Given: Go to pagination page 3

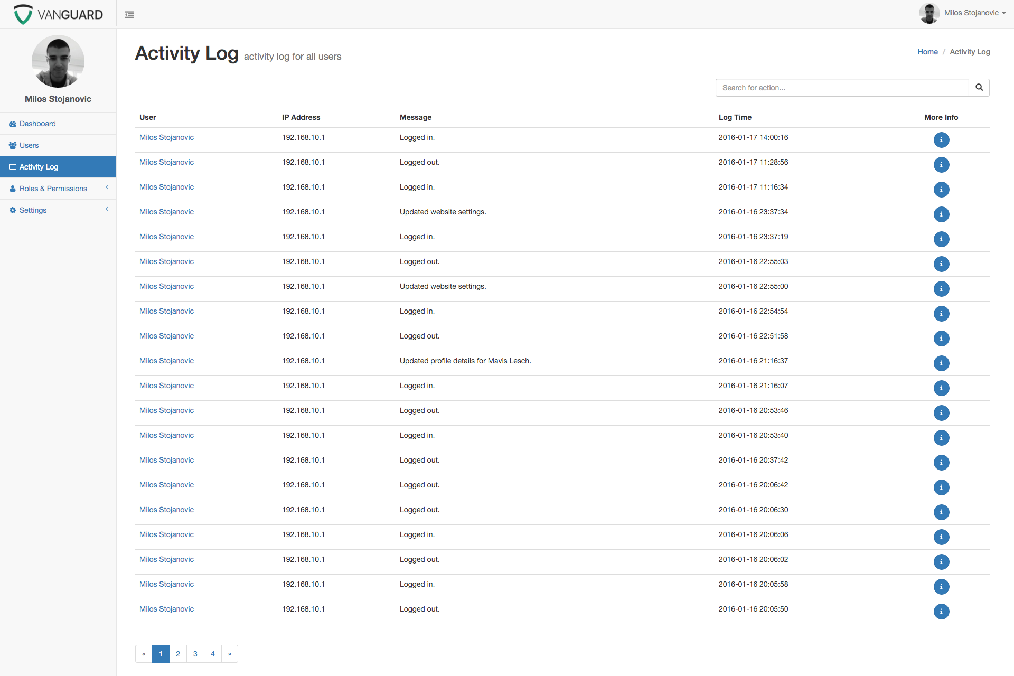Looking at the screenshot, I should pyautogui.click(x=195, y=654).
